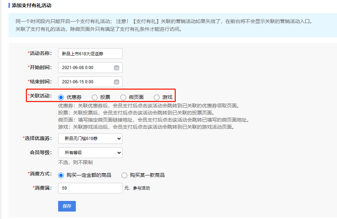Click the 关联活动 label
This screenshot has width=337, height=219.
click(40, 96)
